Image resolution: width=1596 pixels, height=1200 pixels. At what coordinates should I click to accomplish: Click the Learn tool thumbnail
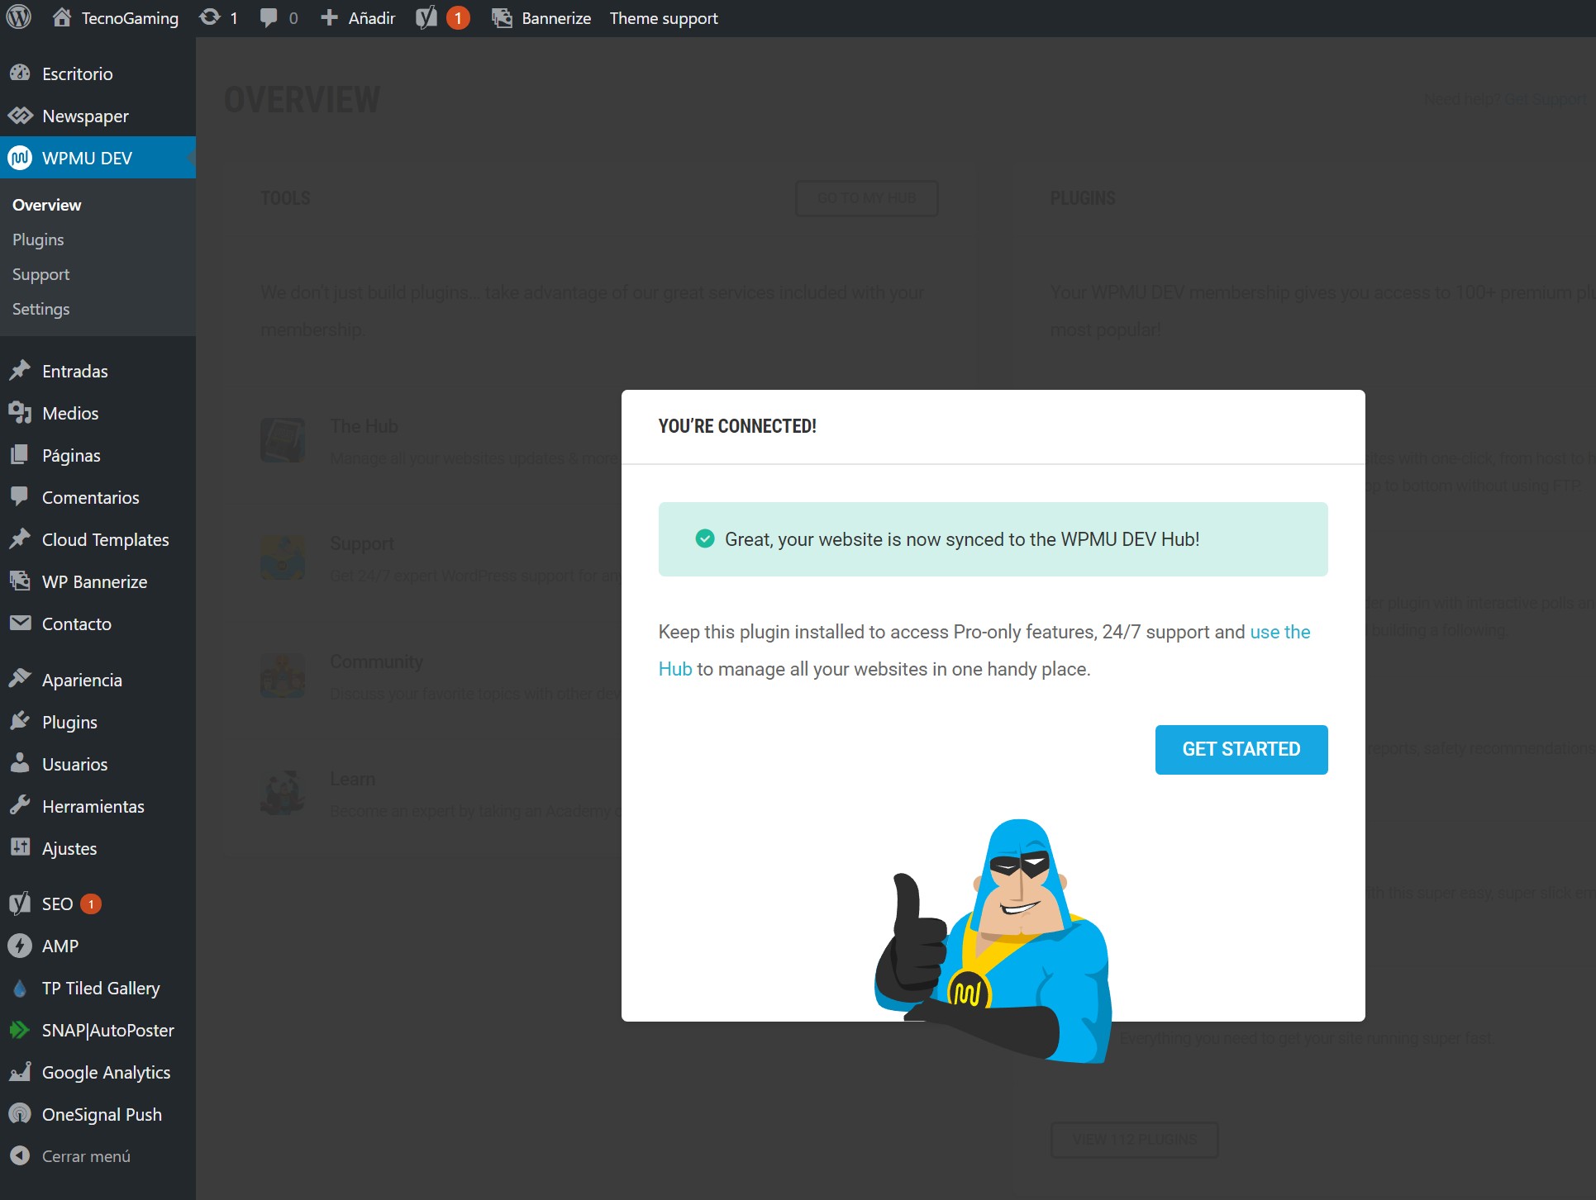click(283, 793)
